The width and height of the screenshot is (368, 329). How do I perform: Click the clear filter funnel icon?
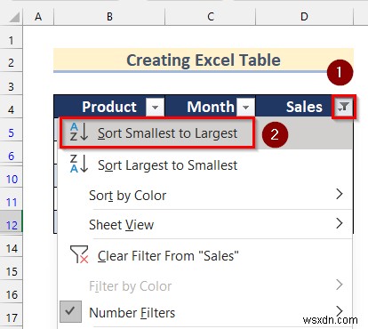tap(79, 254)
